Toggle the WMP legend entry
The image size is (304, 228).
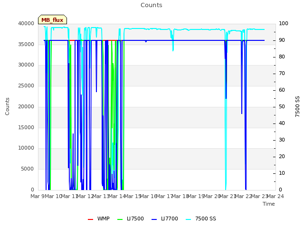click(99, 218)
